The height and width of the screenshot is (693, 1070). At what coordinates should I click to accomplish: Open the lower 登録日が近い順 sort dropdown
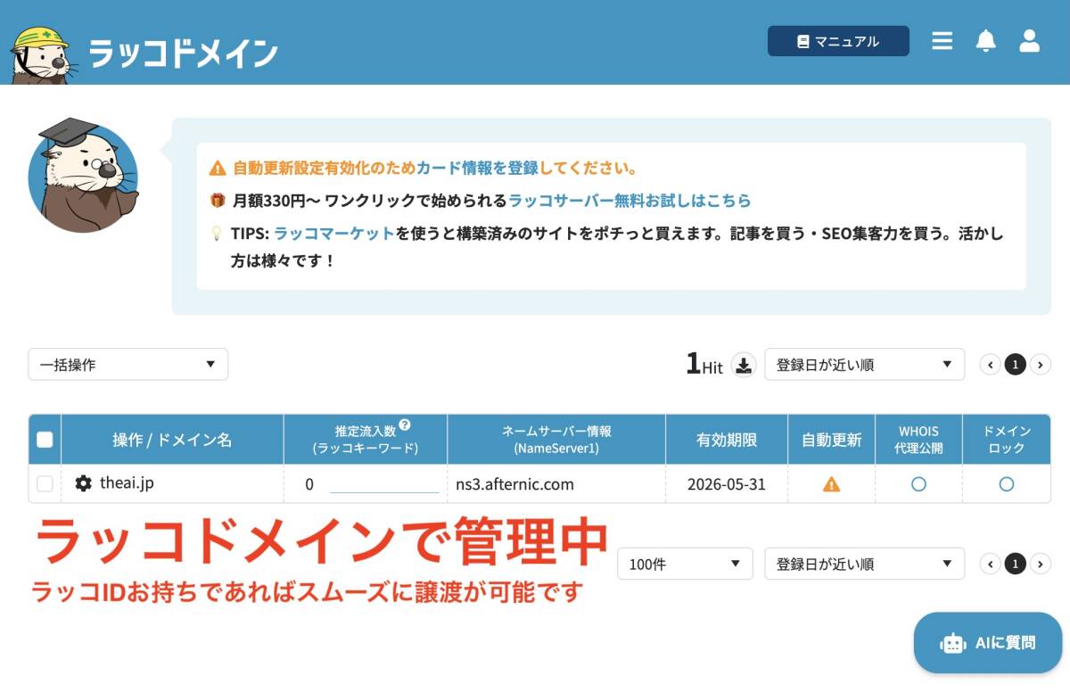(x=864, y=564)
